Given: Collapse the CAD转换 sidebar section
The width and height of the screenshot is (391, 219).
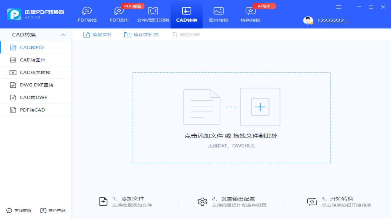Looking at the screenshot, I should (63, 35).
